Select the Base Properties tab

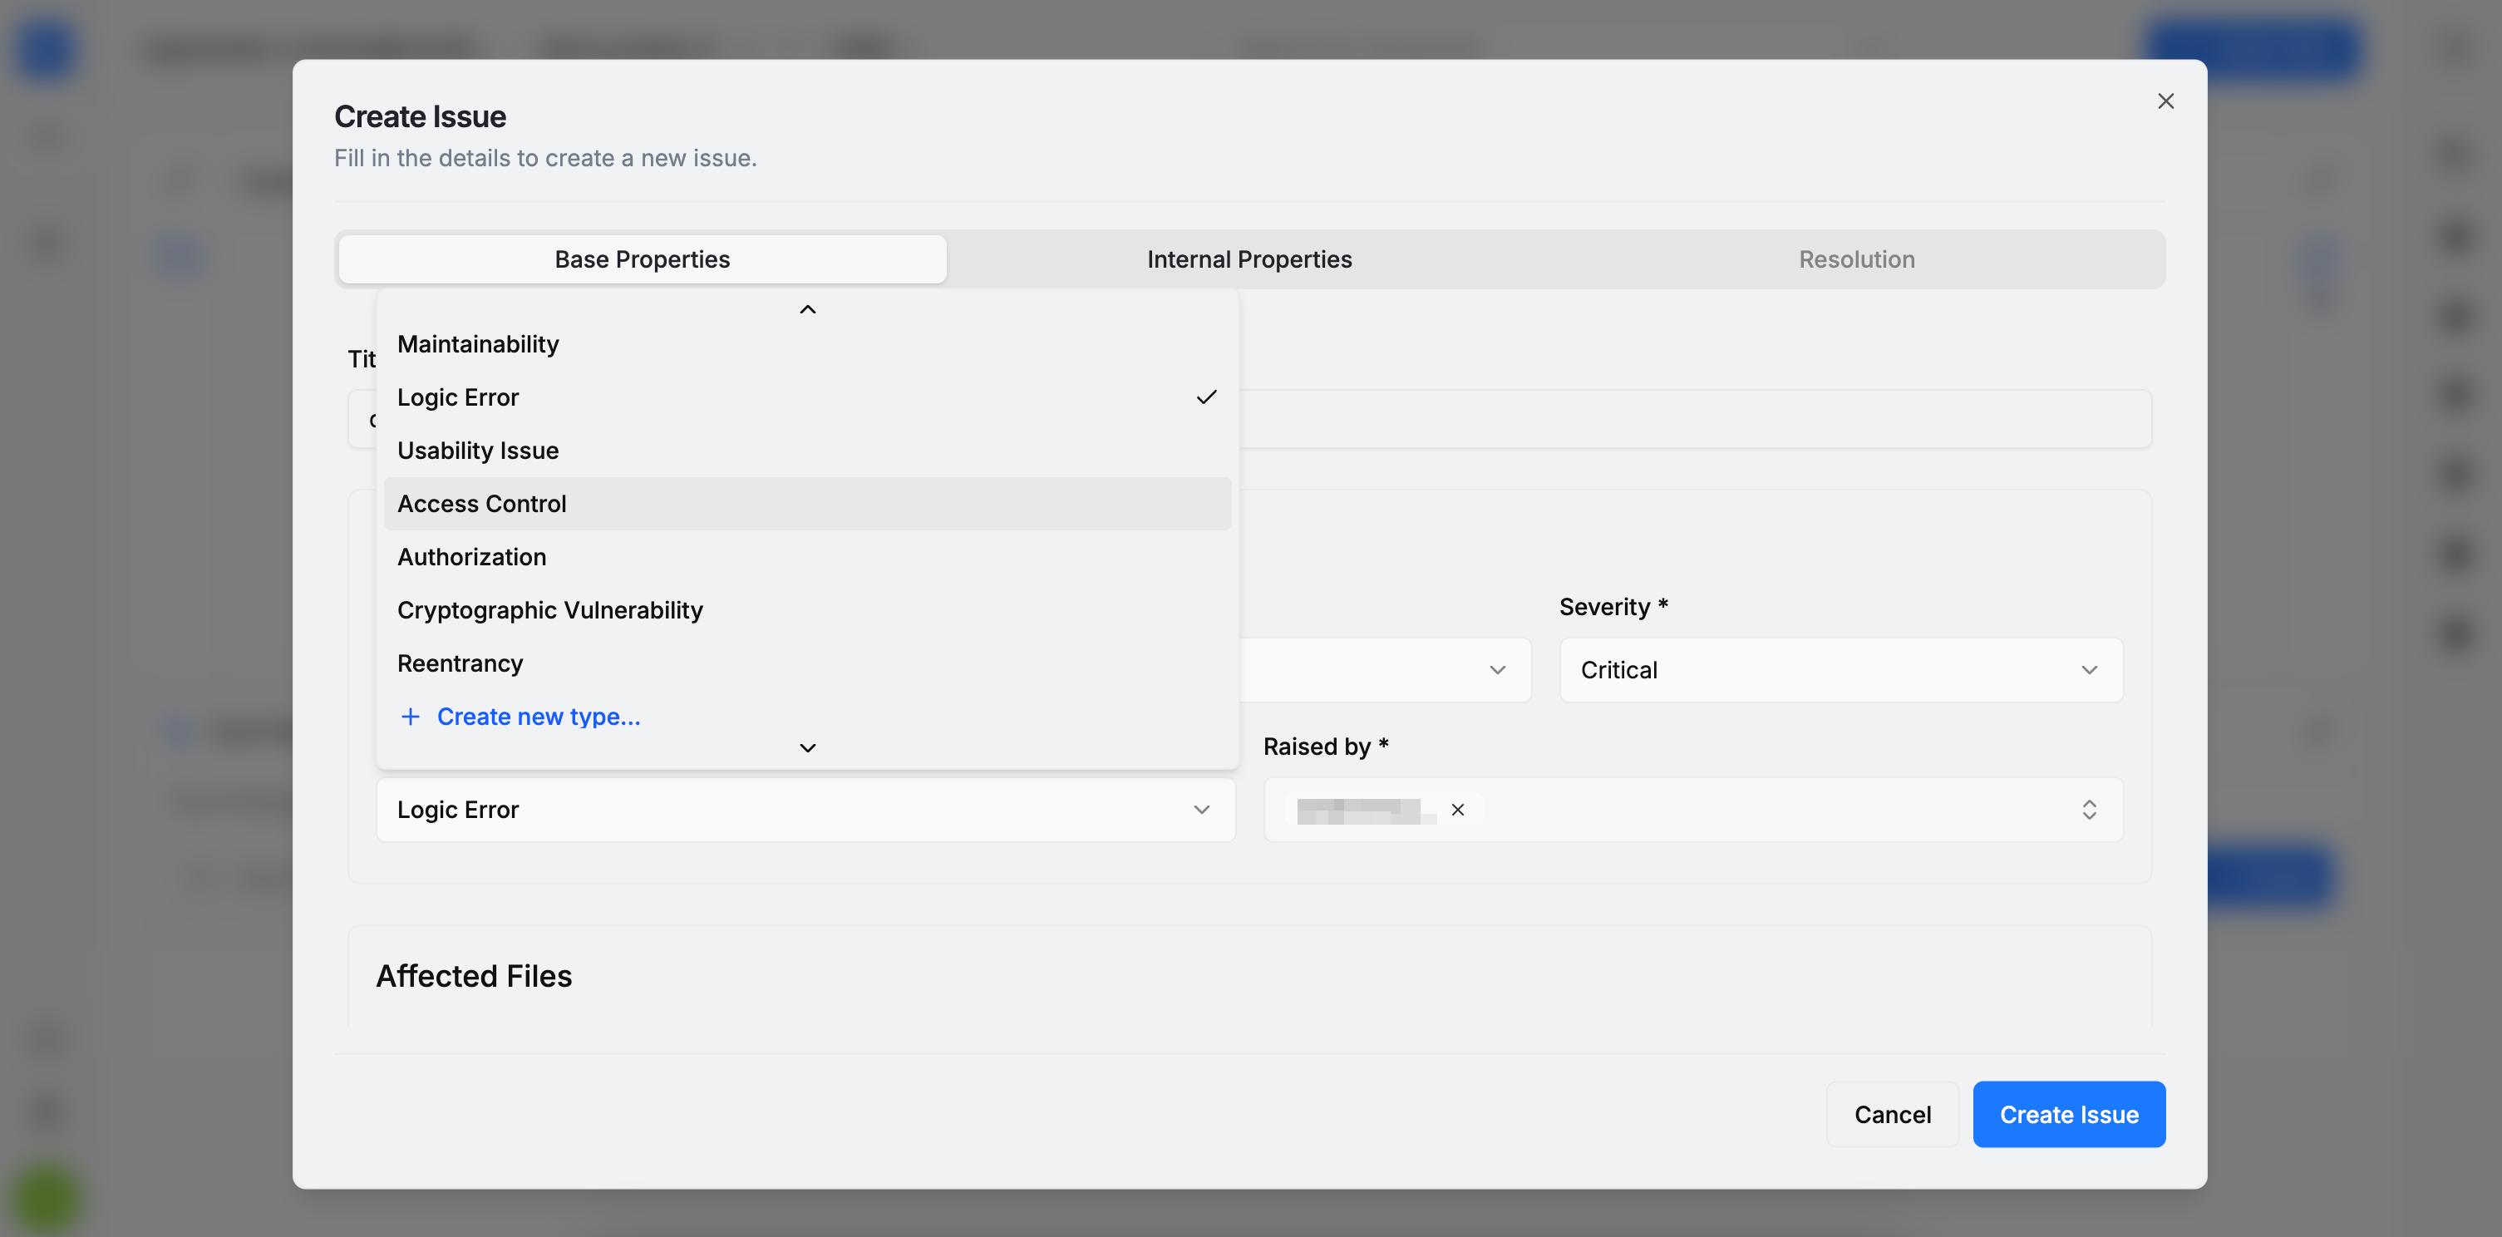point(642,259)
